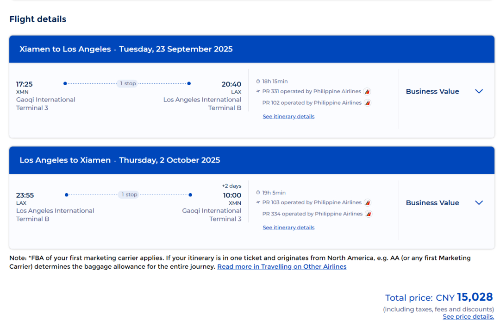
Task: Click clock icon next to 18h 15min
Action: click(x=258, y=82)
